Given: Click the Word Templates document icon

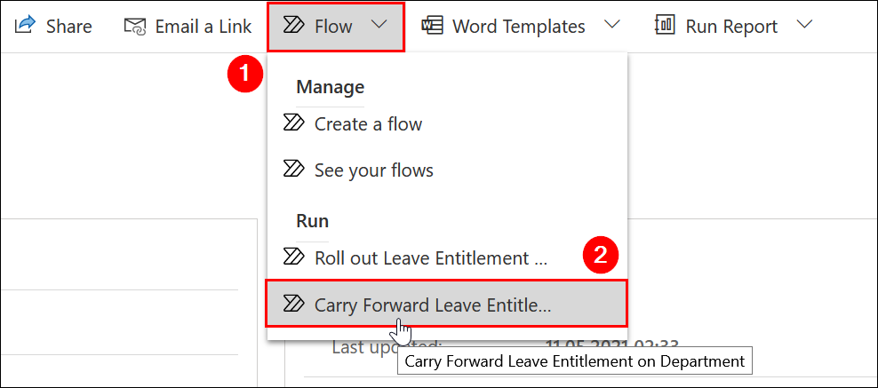Looking at the screenshot, I should [433, 26].
